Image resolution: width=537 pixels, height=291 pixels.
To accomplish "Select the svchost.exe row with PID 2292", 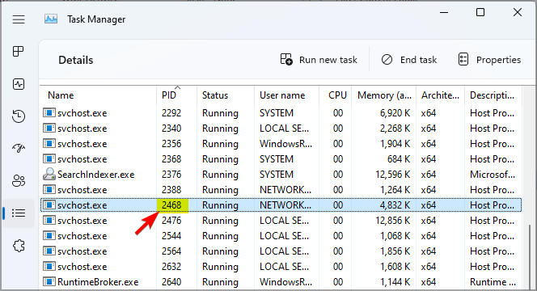I will pyautogui.click(x=281, y=113).
